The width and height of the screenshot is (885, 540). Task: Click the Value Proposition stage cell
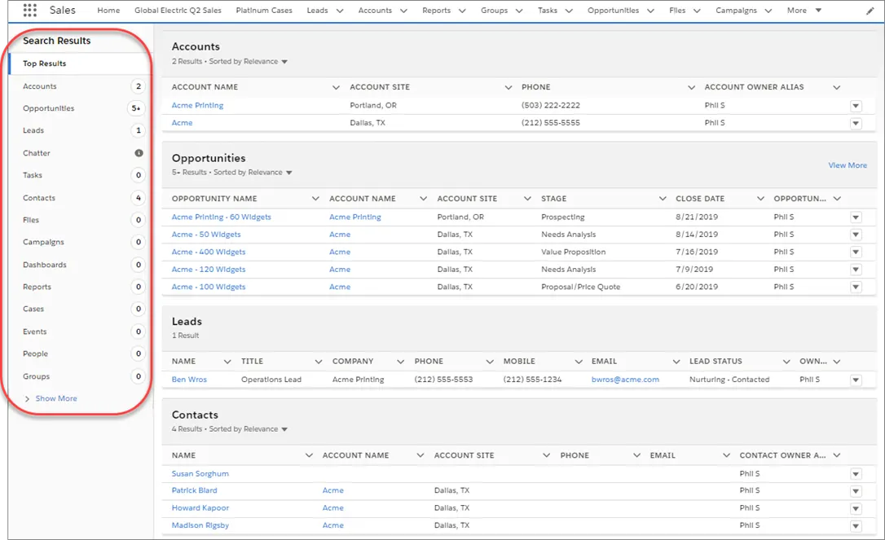[573, 252]
